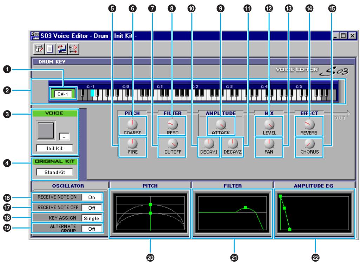
Task: Select the green handle in FILTER graph
Action: (246, 207)
